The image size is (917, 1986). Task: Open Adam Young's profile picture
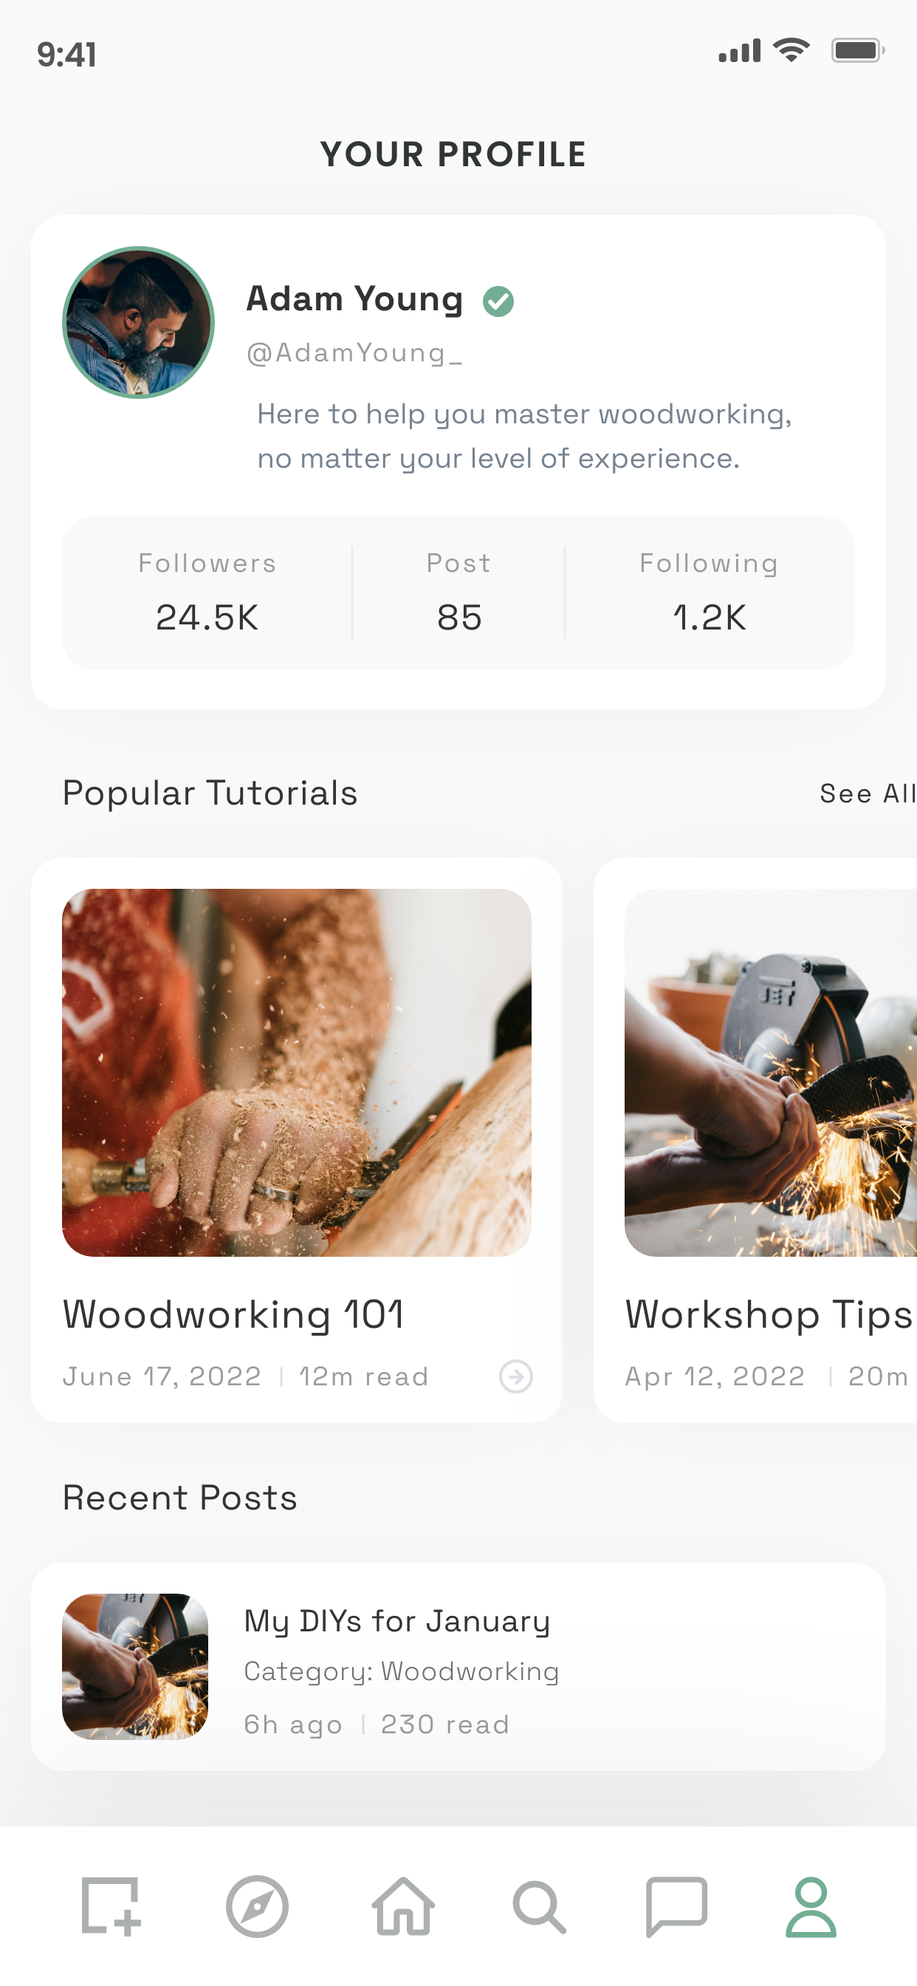click(x=138, y=322)
